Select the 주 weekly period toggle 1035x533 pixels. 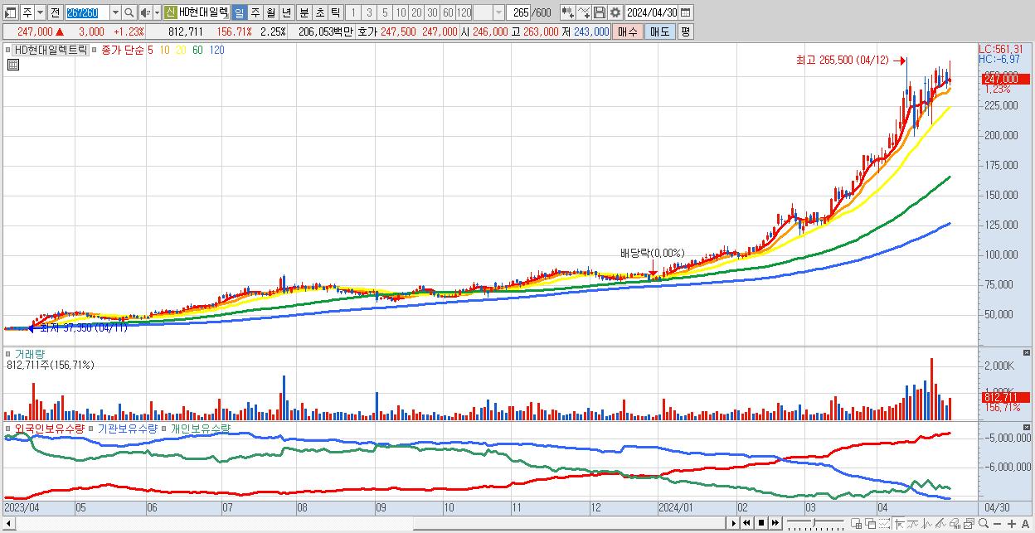coord(255,12)
